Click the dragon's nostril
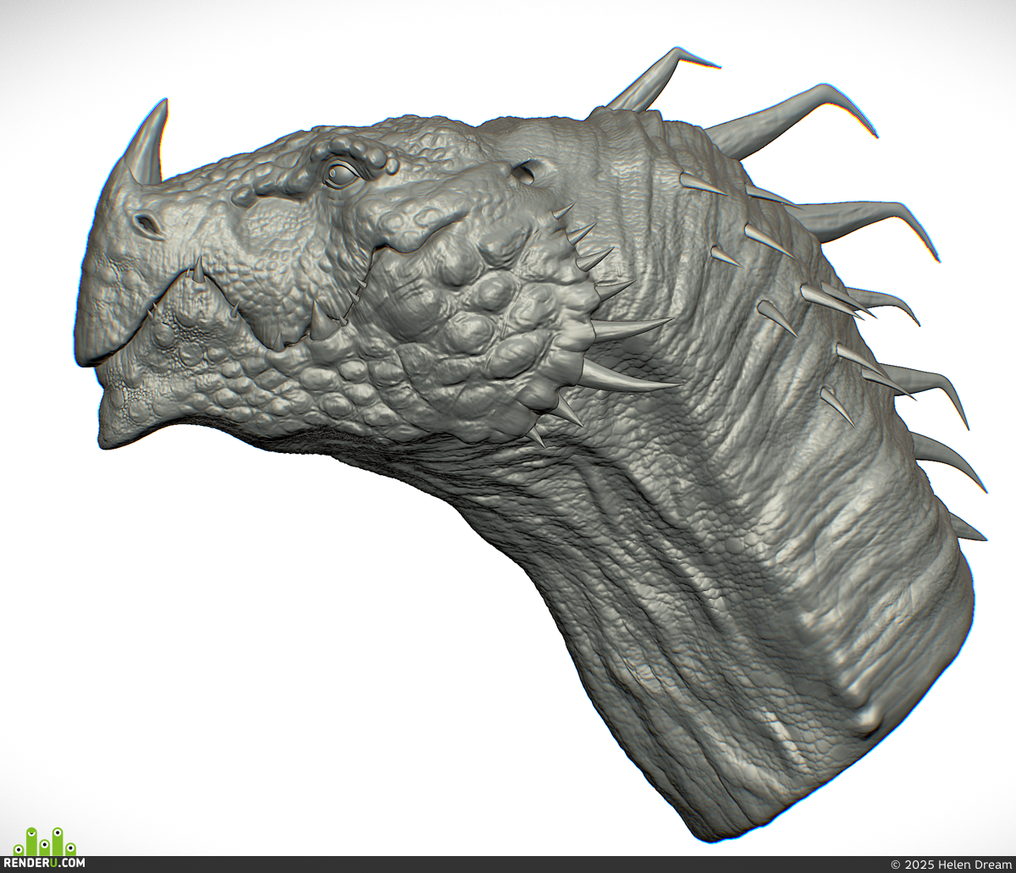 [x=147, y=224]
